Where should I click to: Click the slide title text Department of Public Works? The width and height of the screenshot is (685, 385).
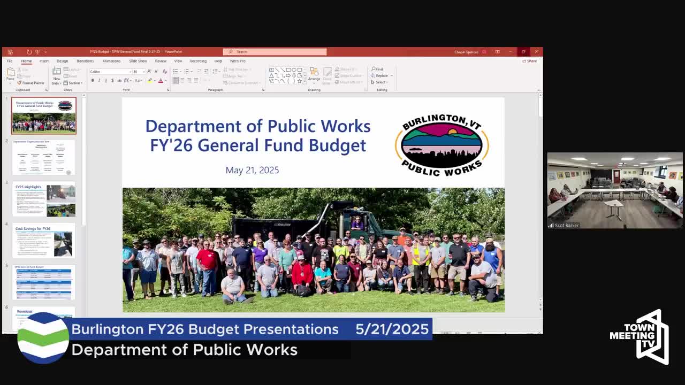click(258, 126)
